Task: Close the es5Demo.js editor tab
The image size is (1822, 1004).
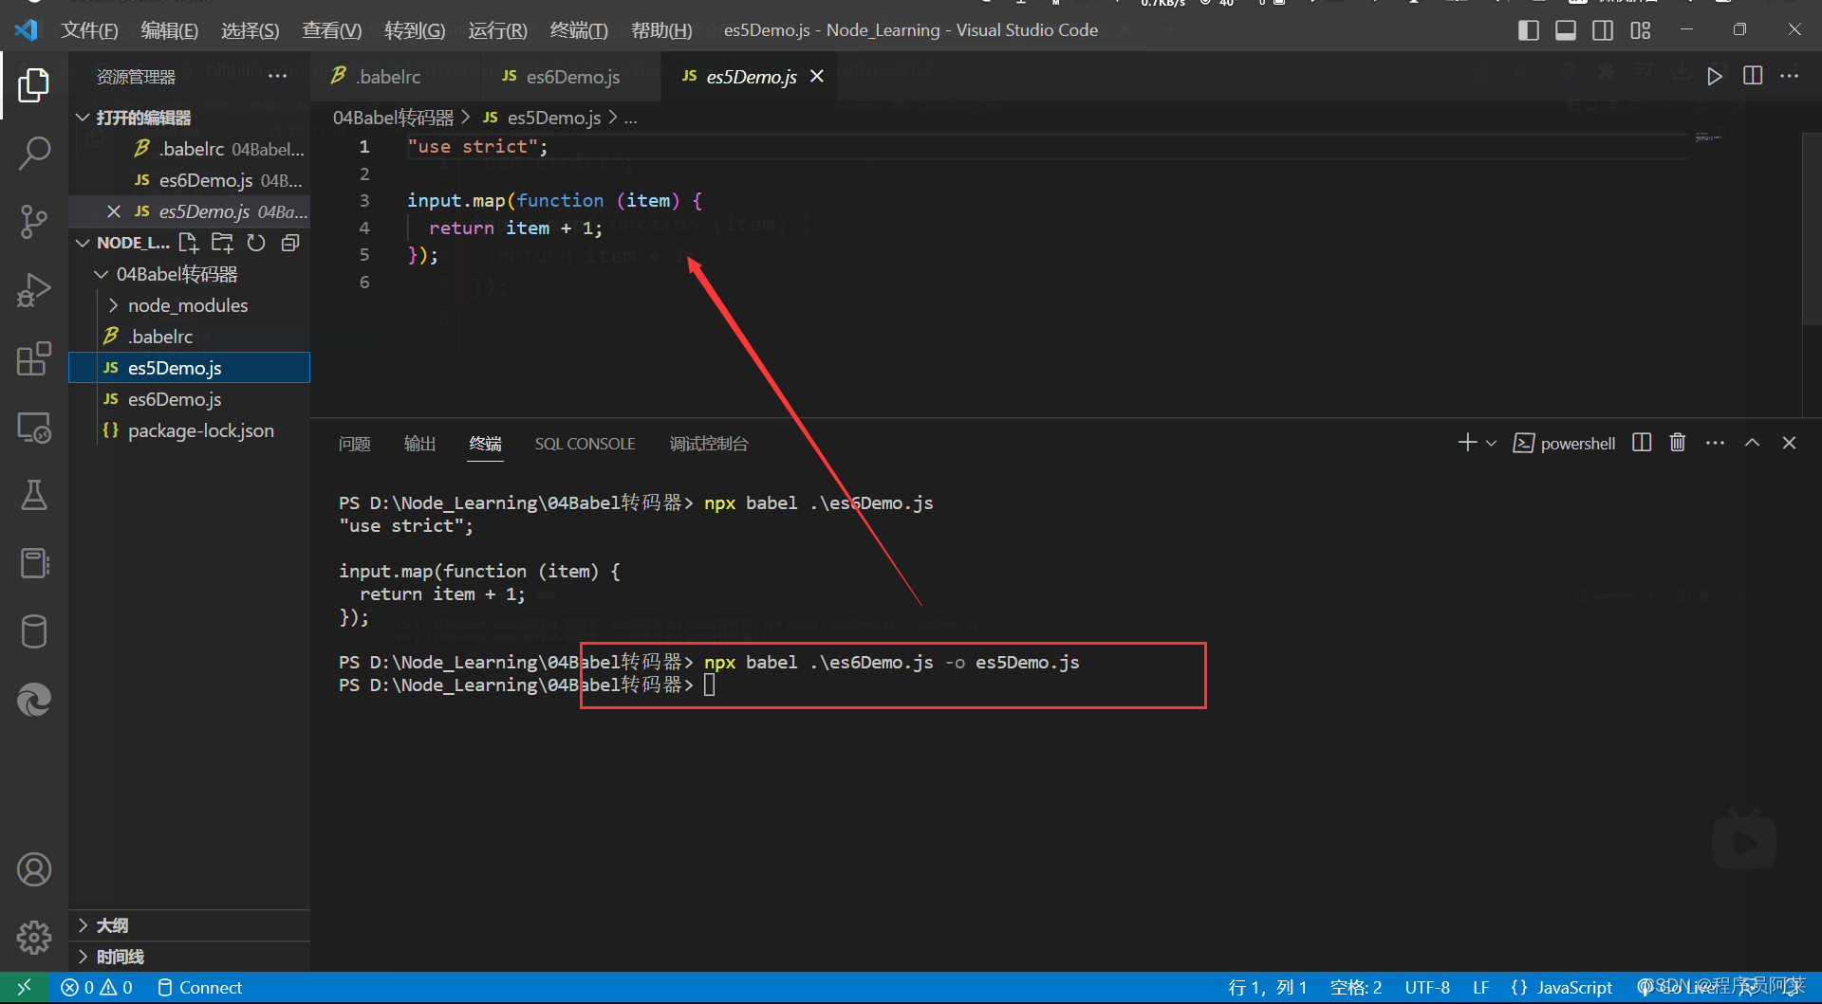Action: (x=816, y=76)
